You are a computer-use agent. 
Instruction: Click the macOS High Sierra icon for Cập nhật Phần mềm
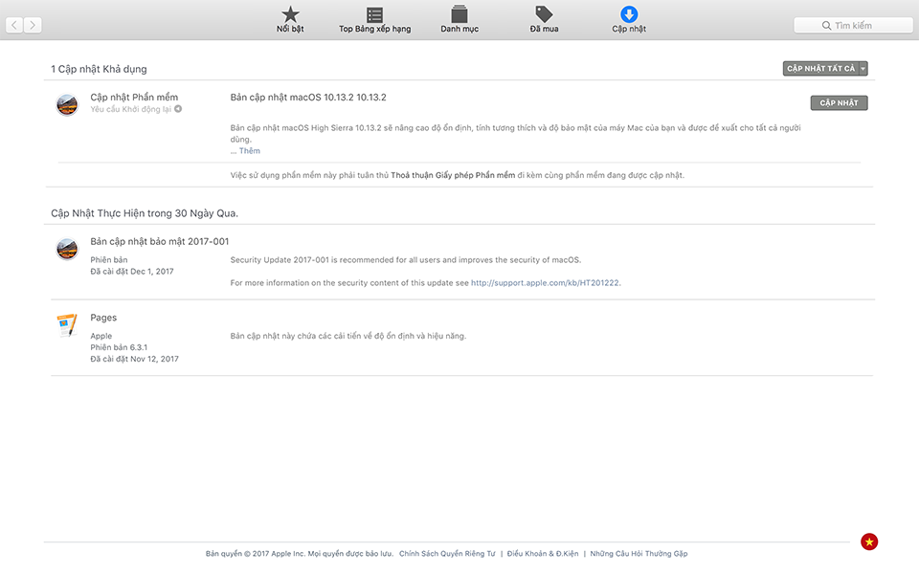coord(67,105)
